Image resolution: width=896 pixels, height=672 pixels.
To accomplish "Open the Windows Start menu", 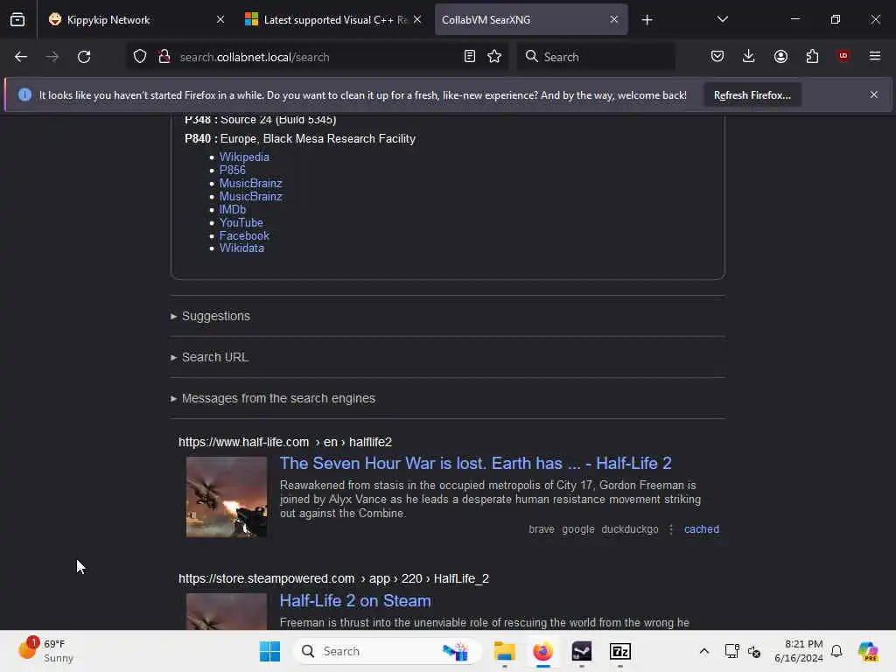I will click(269, 651).
